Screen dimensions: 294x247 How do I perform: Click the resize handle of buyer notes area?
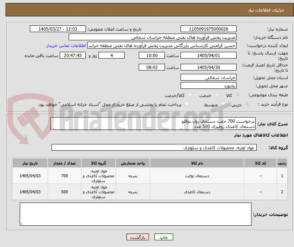coord(22,223)
